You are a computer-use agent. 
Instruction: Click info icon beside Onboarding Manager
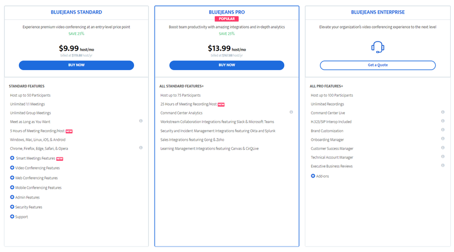442,139
